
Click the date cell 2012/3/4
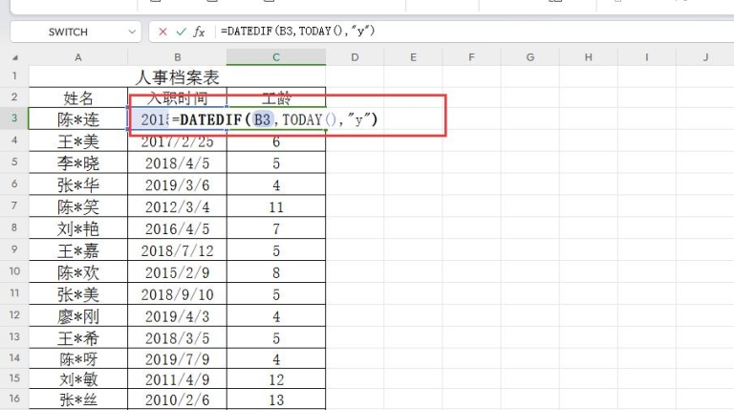177,206
